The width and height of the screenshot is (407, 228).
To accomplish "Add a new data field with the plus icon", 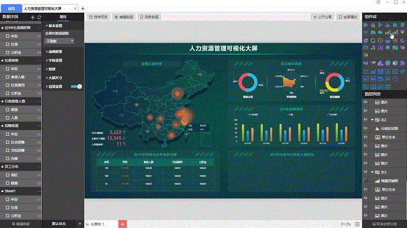I will tap(33, 17).
